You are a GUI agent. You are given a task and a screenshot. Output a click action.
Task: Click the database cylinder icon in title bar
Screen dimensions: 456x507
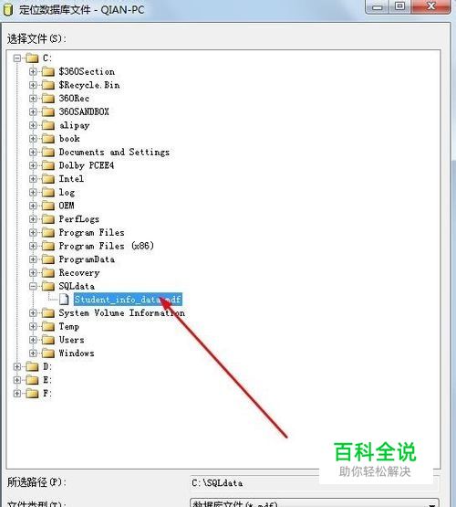pos(7,9)
